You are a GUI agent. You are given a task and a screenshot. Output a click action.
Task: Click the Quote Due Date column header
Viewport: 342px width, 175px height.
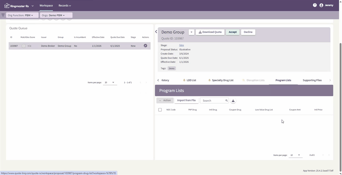pyautogui.click(x=117, y=37)
